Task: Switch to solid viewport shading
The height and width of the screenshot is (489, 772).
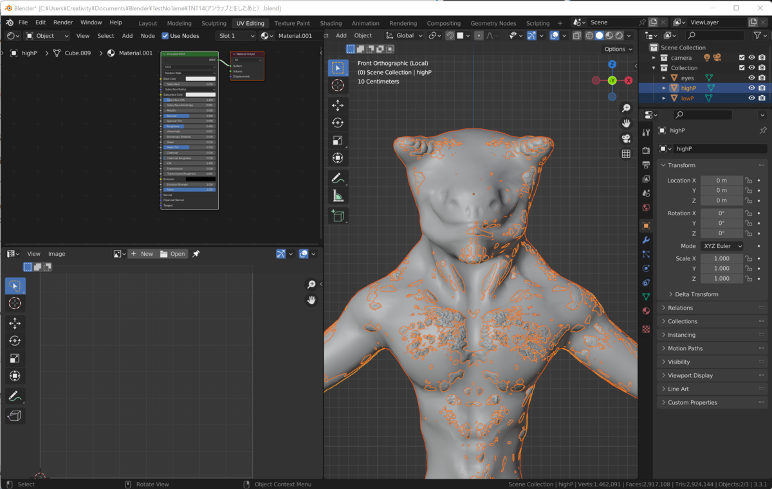Action: [599, 36]
